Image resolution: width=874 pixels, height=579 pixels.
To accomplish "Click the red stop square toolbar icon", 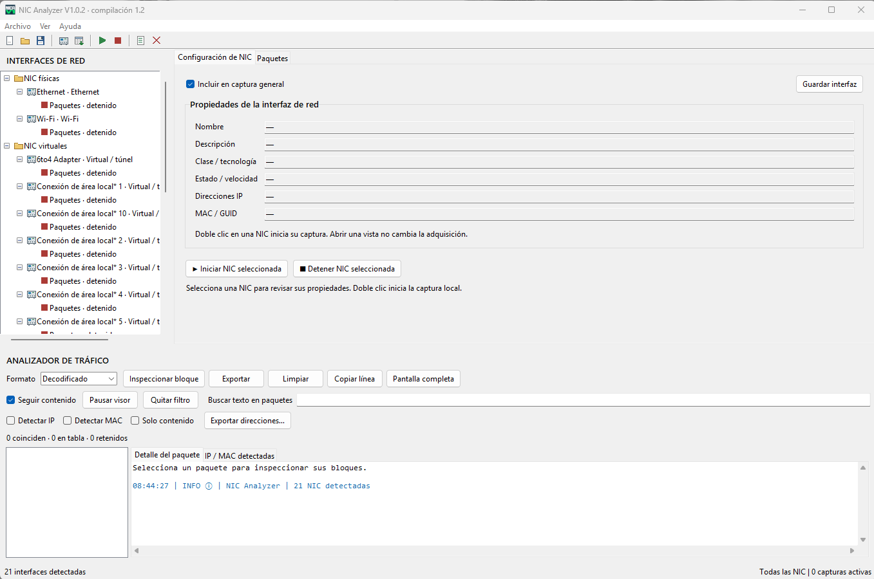I will tap(118, 41).
